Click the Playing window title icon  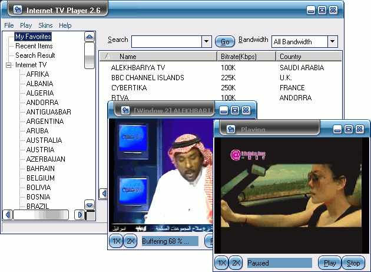click(231, 129)
